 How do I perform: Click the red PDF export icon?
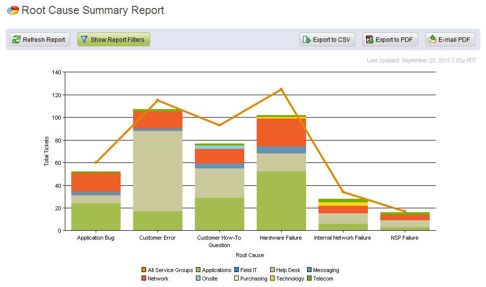click(x=369, y=39)
